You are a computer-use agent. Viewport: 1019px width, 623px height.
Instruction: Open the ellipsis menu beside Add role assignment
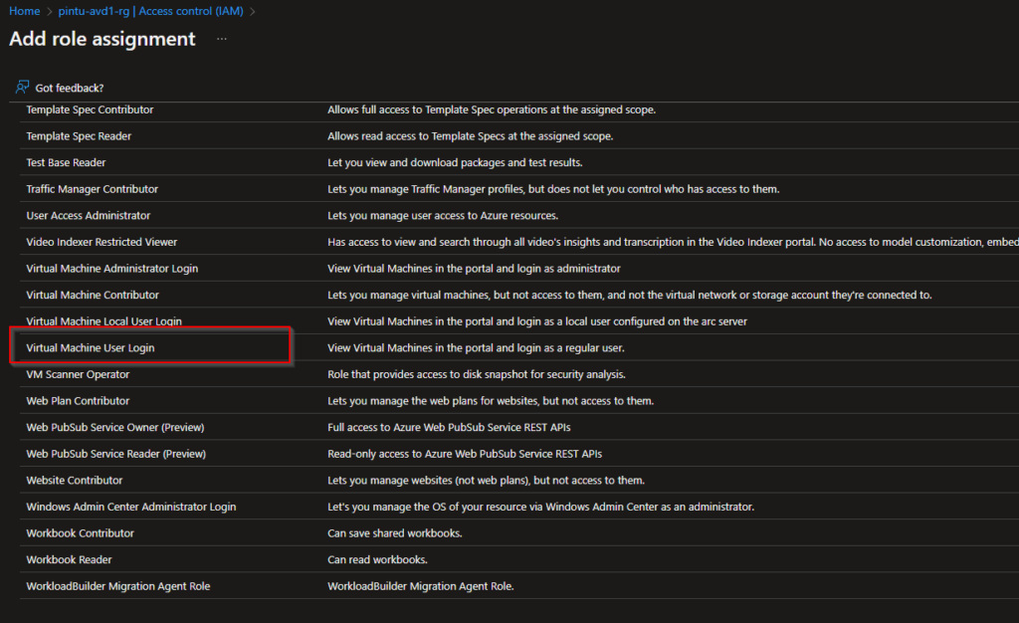point(222,39)
